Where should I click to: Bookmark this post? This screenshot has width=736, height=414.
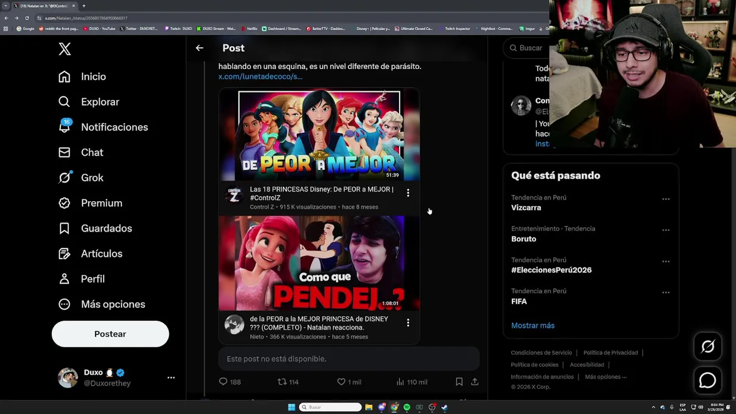tap(459, 382)
